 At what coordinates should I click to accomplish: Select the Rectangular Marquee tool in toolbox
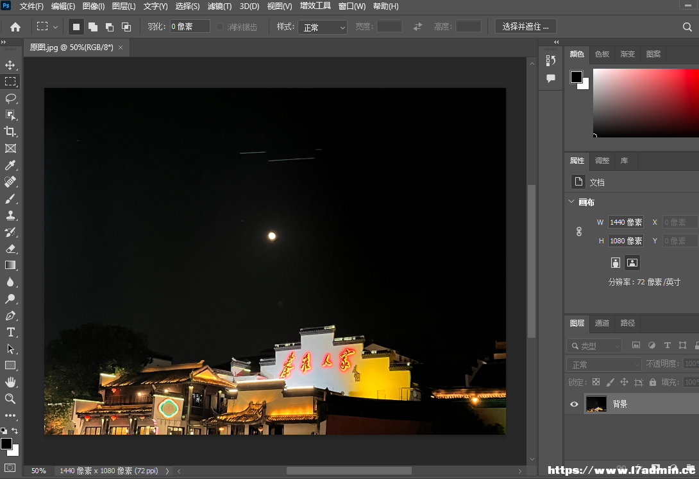(10, 82)
